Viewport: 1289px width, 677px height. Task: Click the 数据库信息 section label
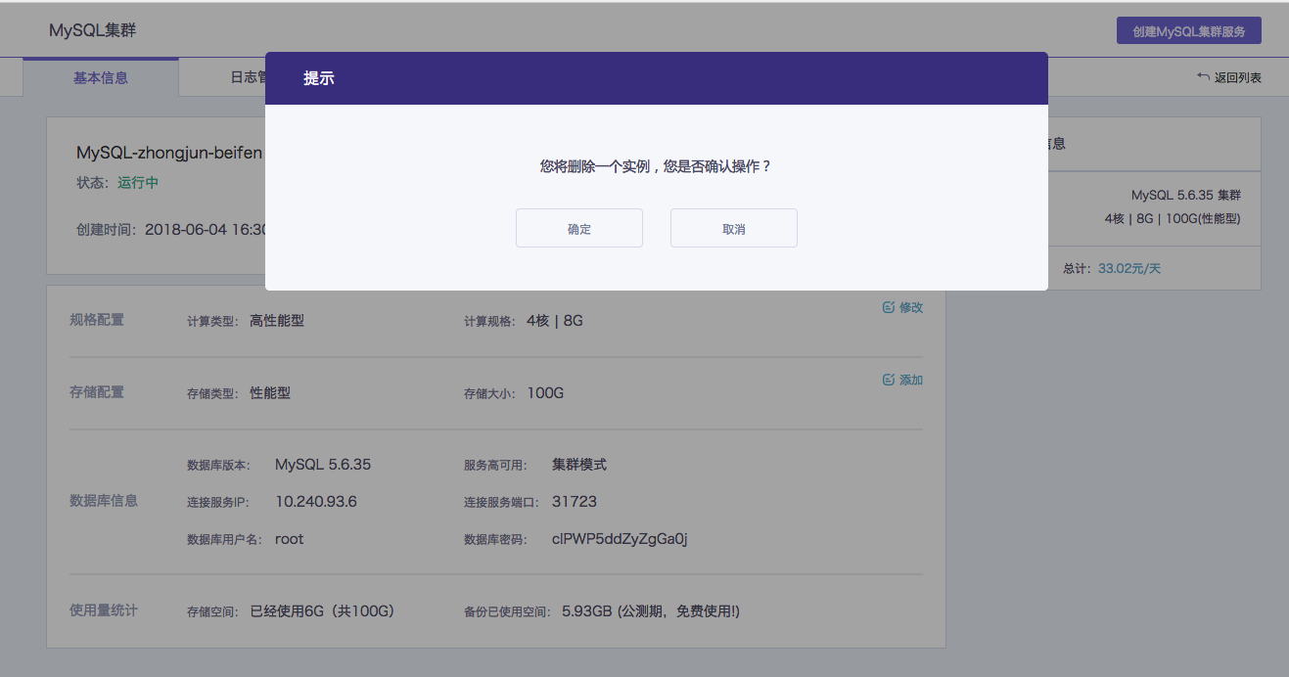104,501
